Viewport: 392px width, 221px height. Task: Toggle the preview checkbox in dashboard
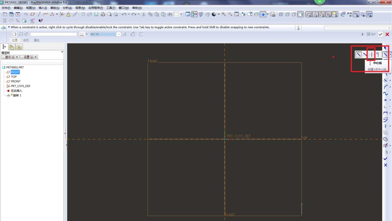tap(368, 34)
